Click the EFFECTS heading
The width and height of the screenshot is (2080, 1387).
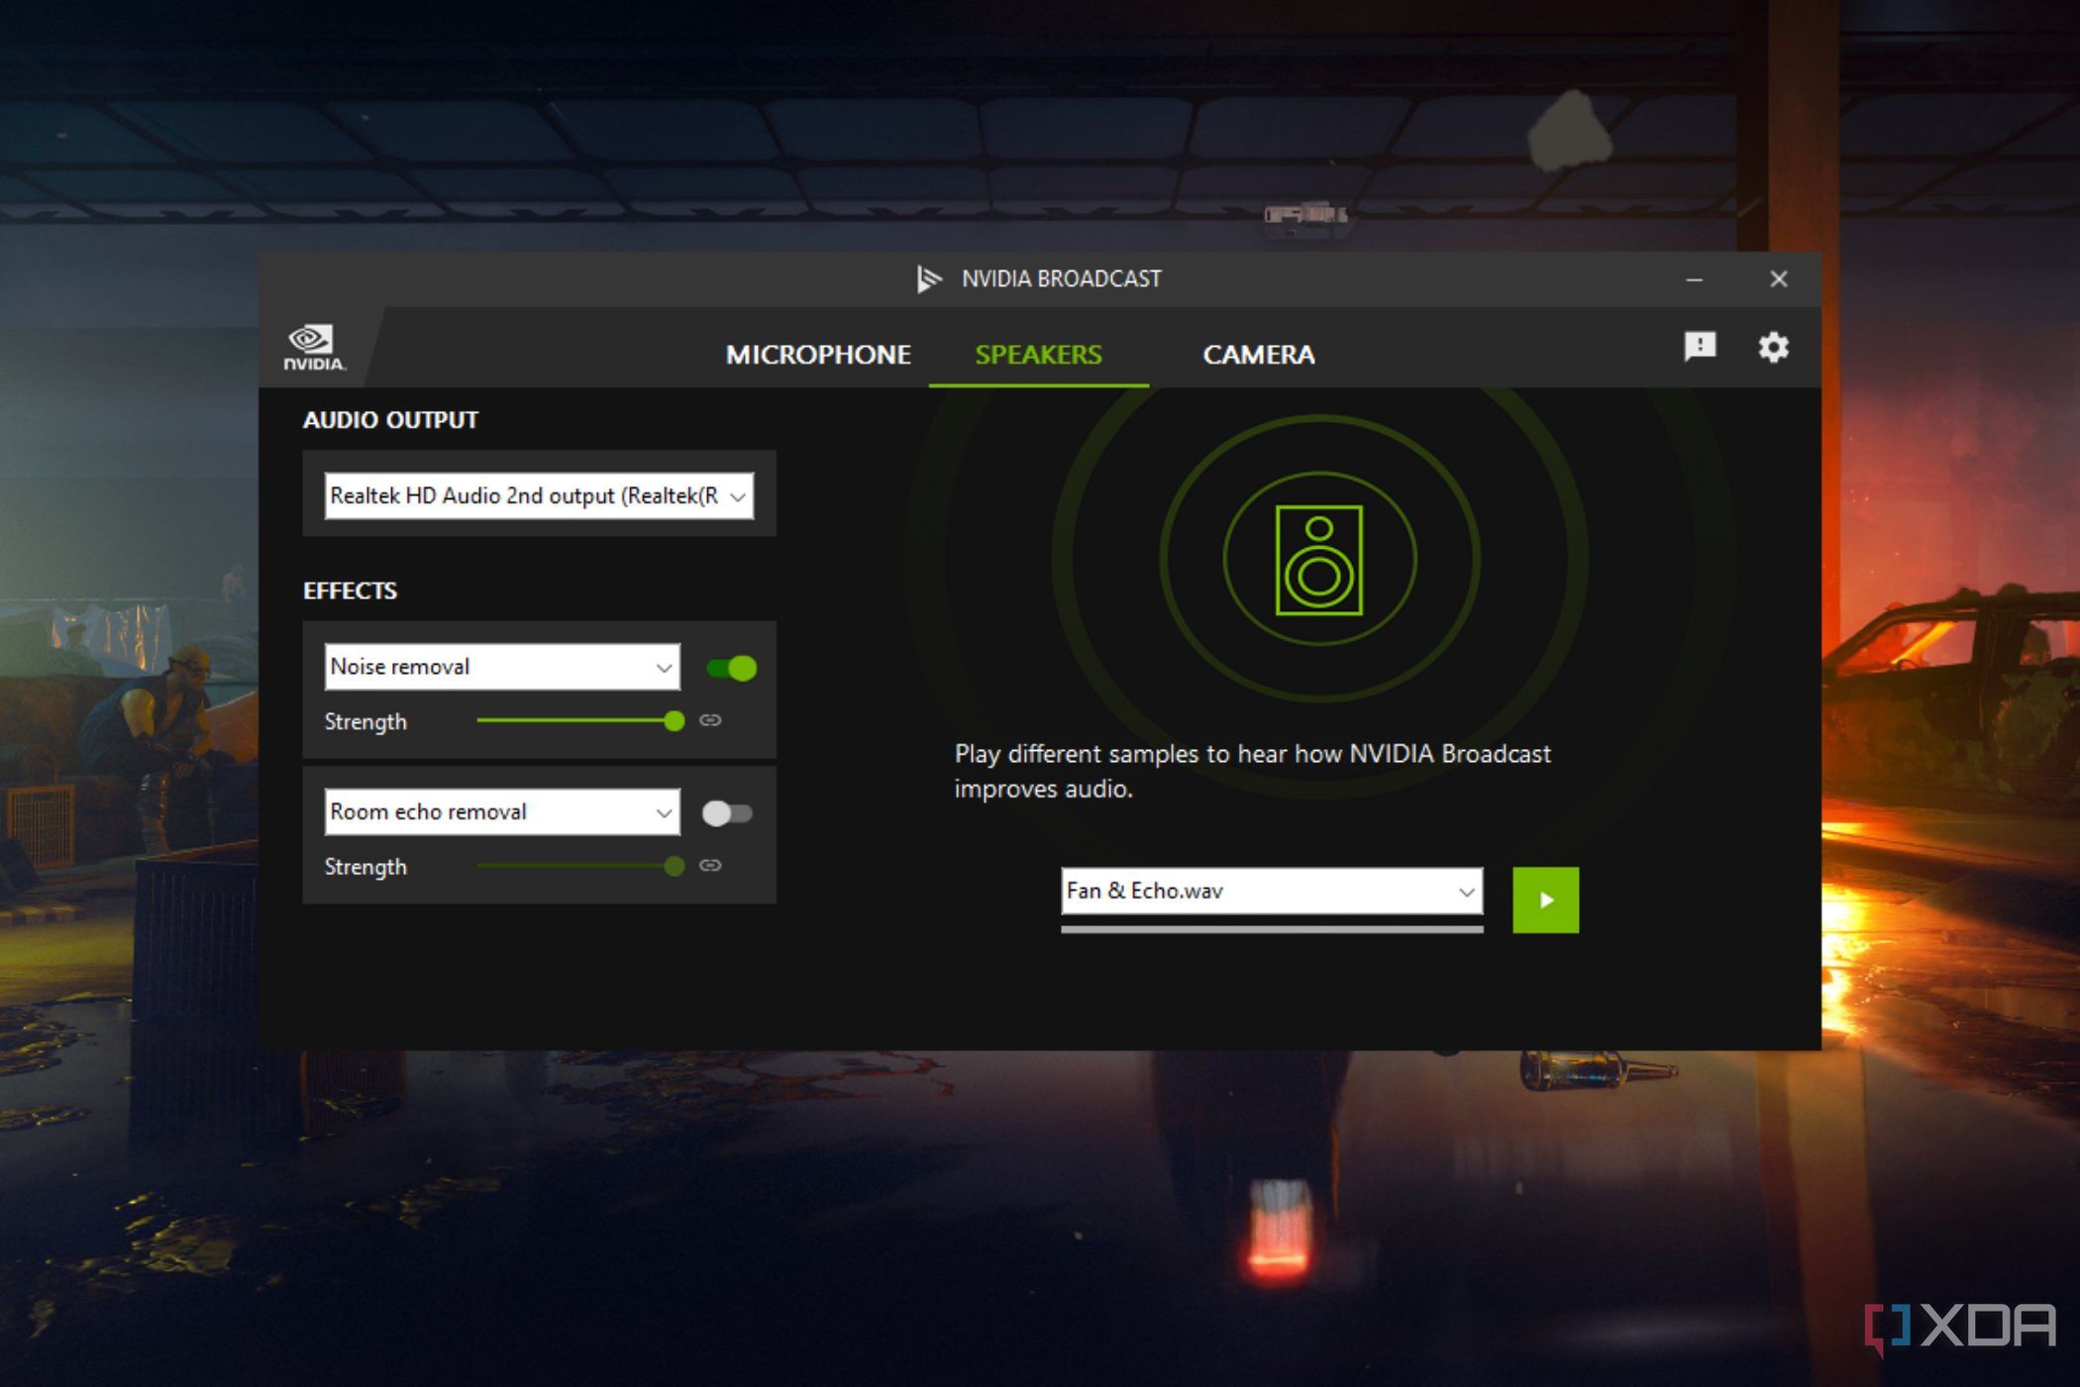350,590
